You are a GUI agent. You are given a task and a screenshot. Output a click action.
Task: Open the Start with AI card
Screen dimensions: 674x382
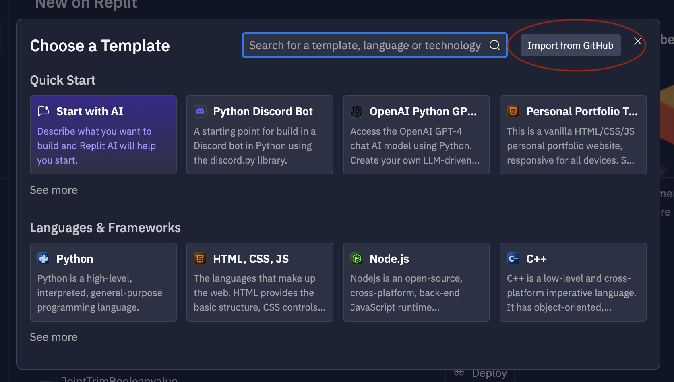(103, 135)
